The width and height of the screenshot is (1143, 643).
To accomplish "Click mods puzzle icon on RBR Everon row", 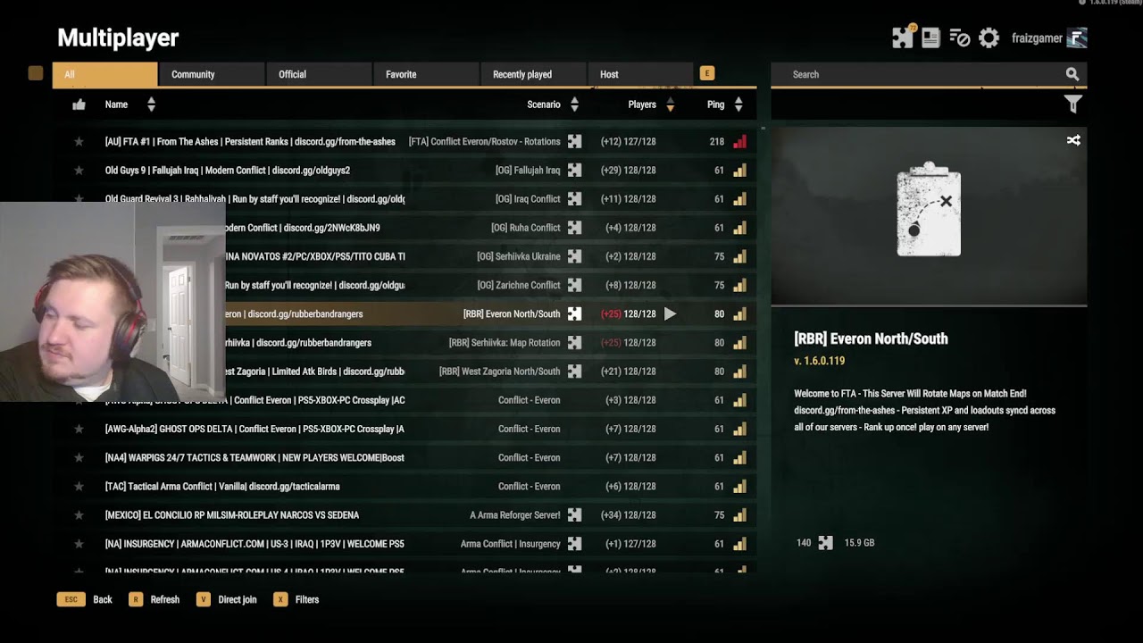I will 574,314.
